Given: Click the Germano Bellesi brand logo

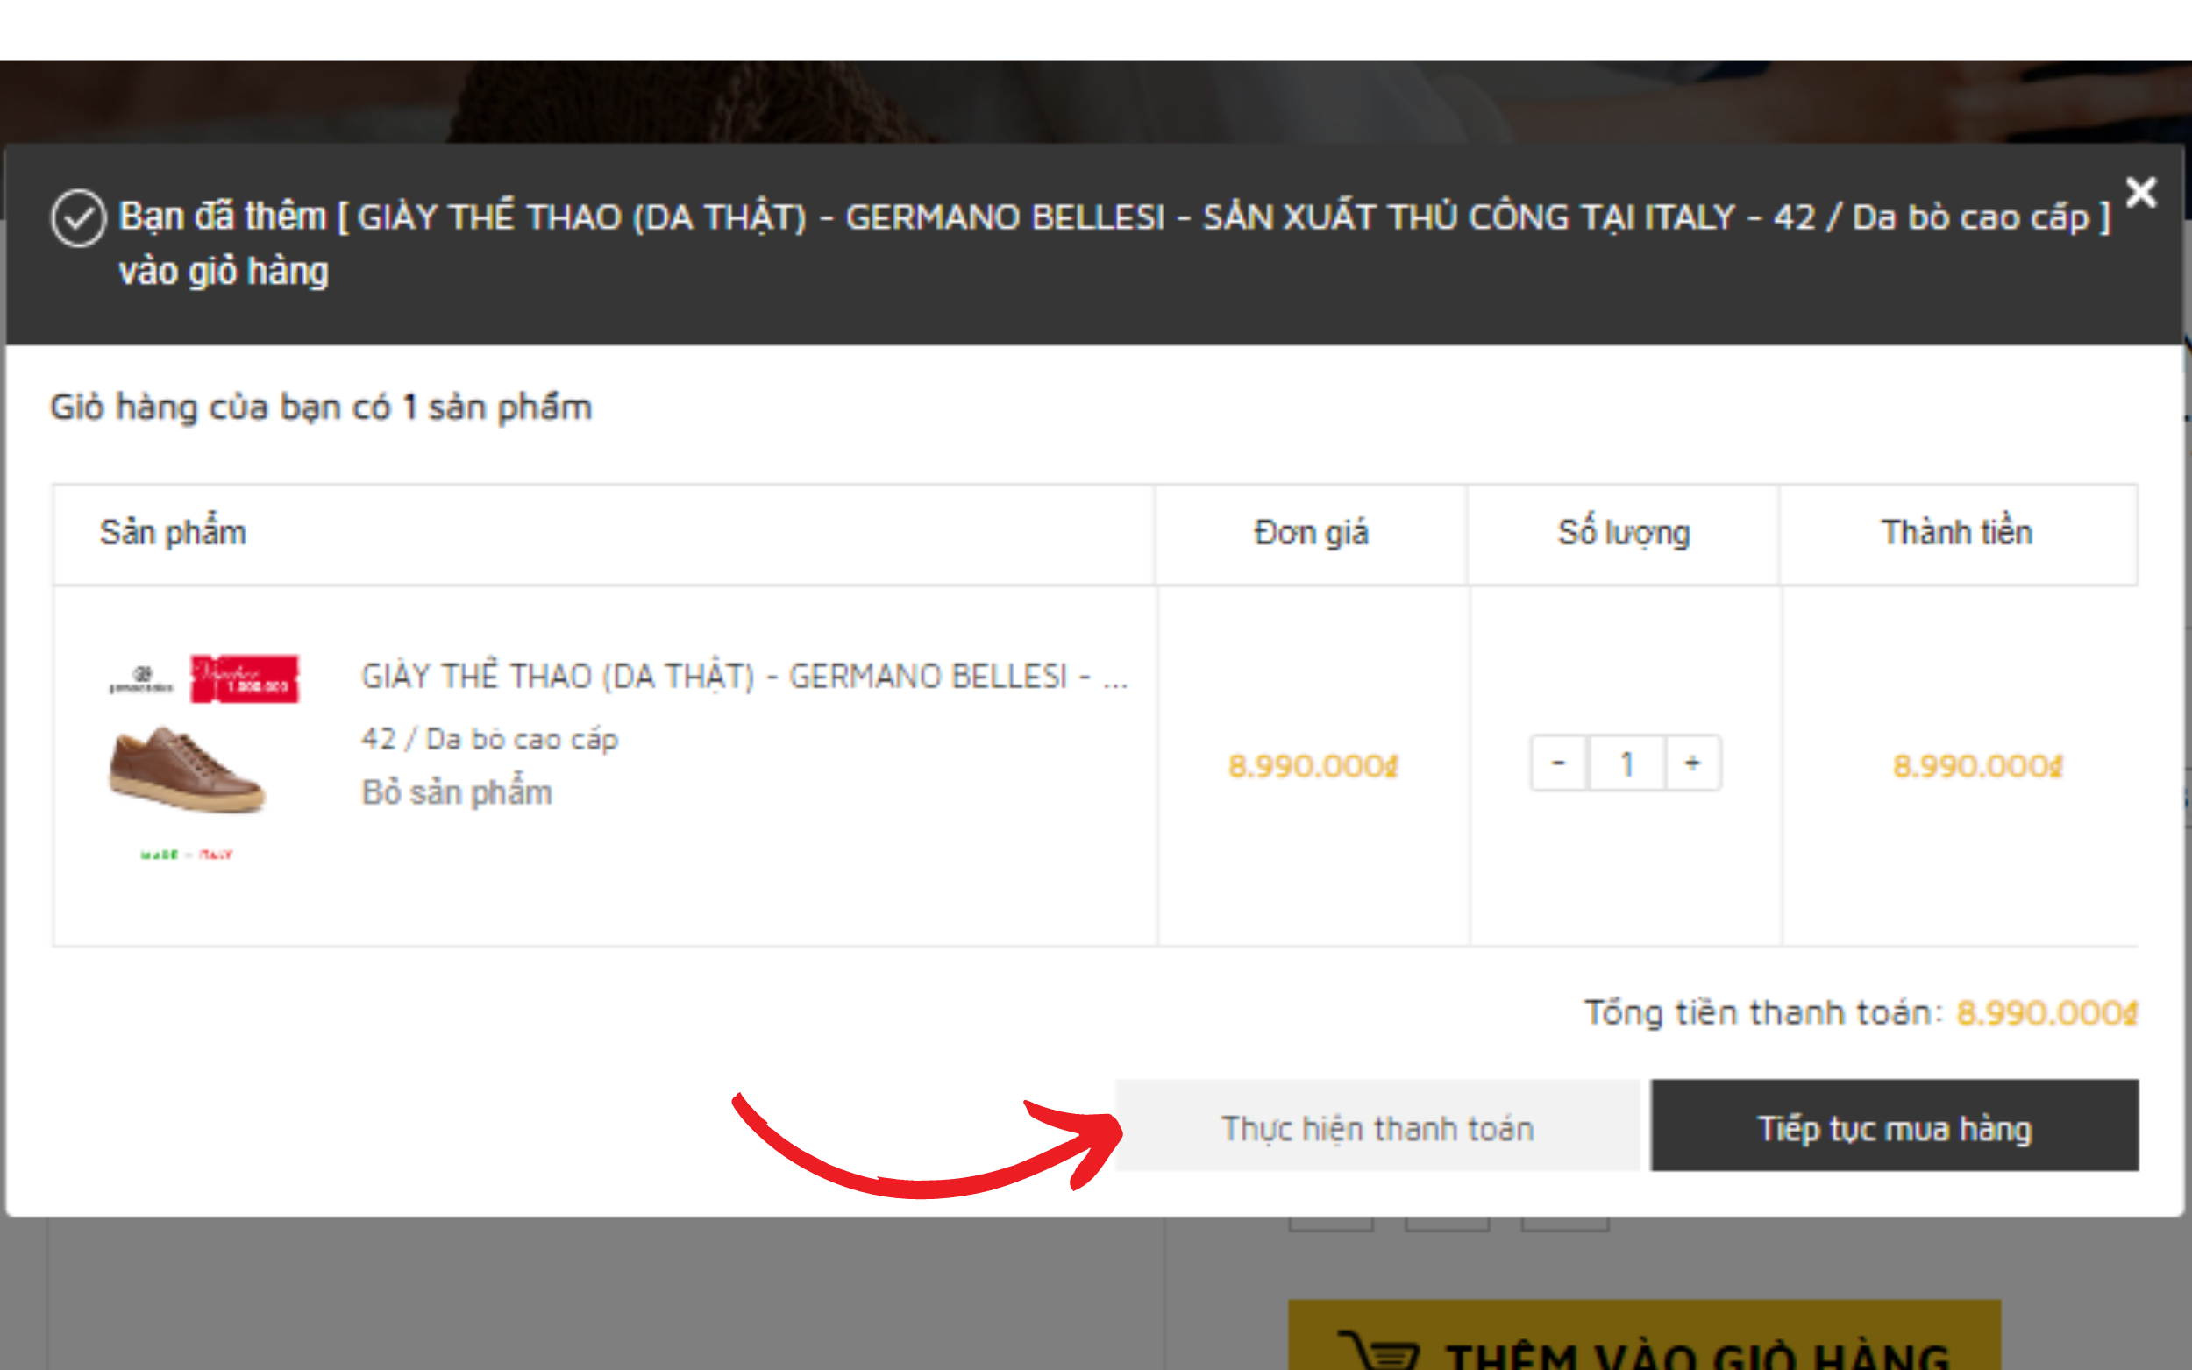Looking at the screenshot, I should tap(140, 679).
